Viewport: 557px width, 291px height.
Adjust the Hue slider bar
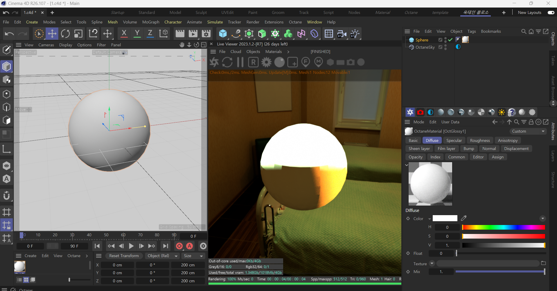(x=504, y=227)
